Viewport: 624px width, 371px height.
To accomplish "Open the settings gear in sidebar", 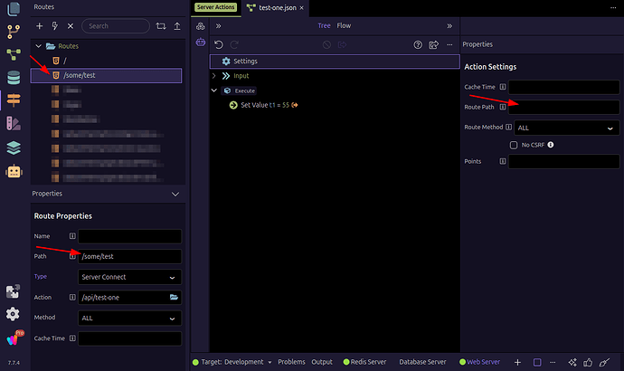I will point(13,314).
